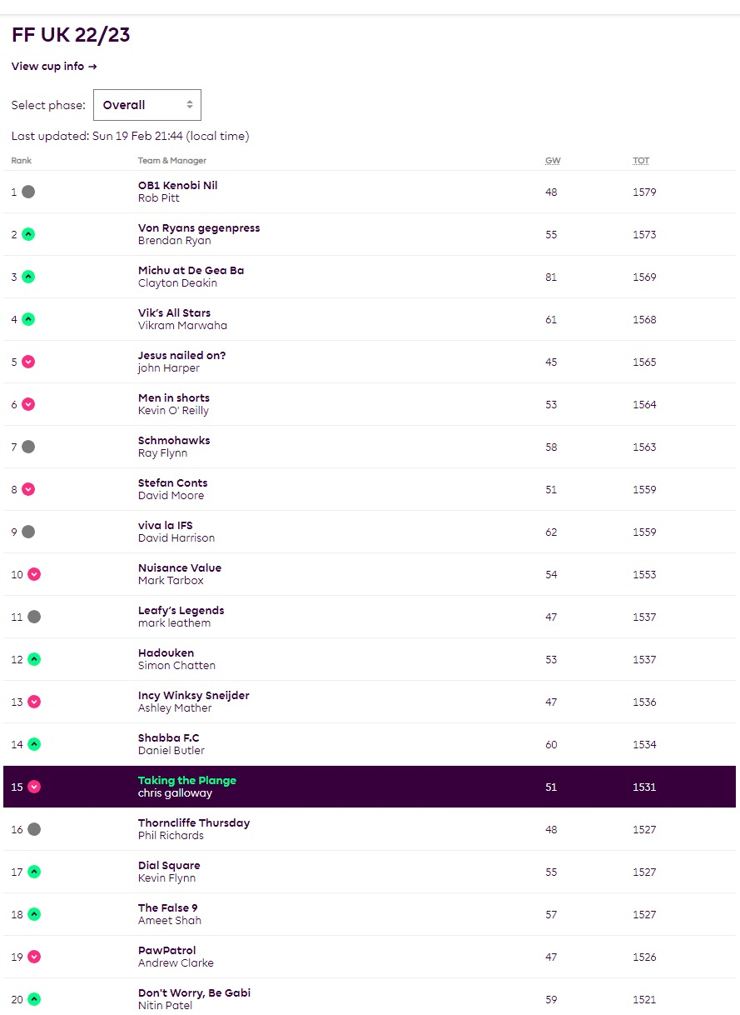Click the red rank-down icon for Taking the Plange

click(x=34, y=787)
